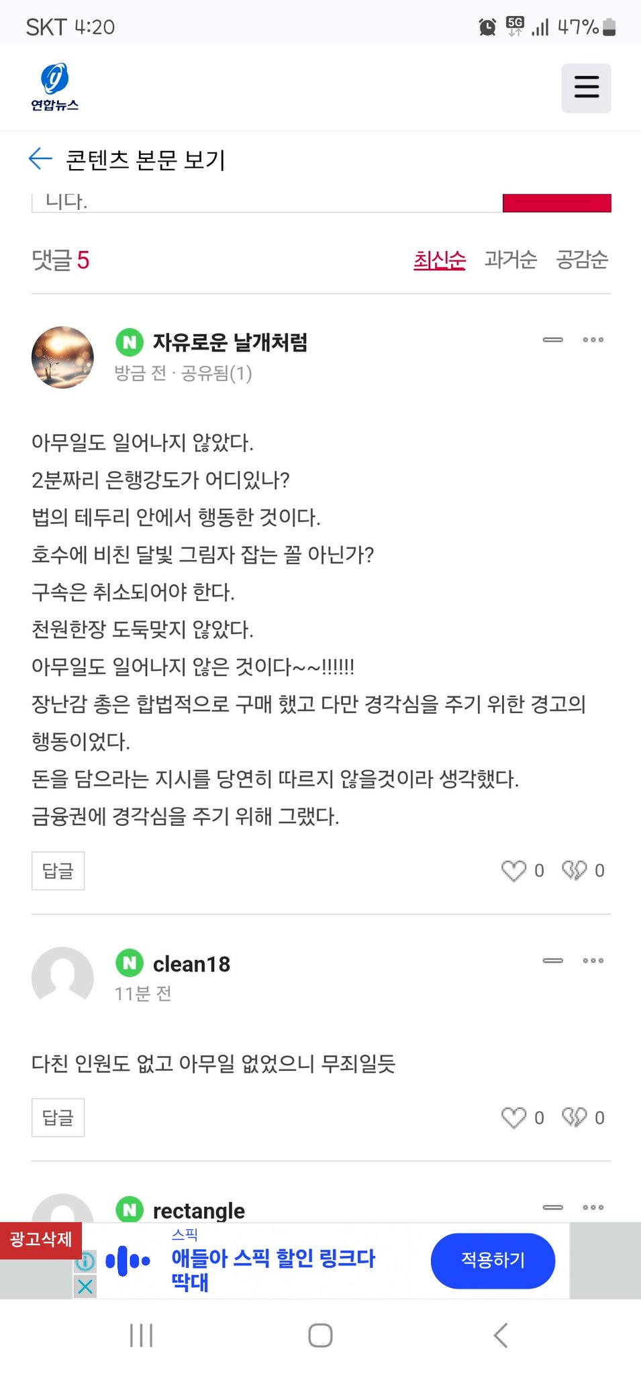Like the 자유로운 날개처럼 comment

514,871
